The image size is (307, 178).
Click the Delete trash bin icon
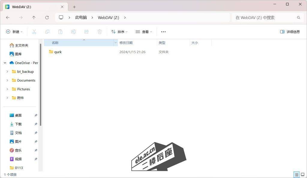100,32
